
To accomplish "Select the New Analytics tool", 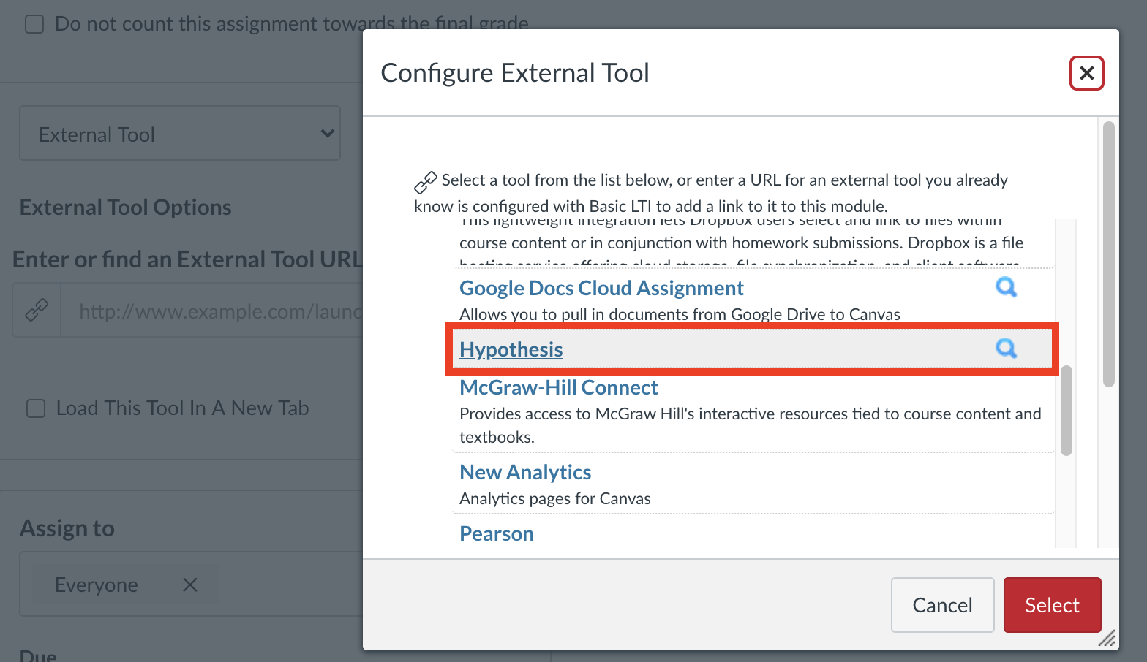I will tap(525, 472).
